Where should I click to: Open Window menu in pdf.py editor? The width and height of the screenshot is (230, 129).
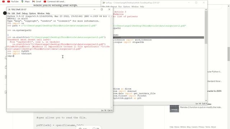pos(135,6)
